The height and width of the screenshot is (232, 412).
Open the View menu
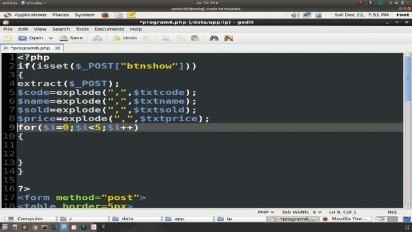pyautogui.click(x=40, y=29)
